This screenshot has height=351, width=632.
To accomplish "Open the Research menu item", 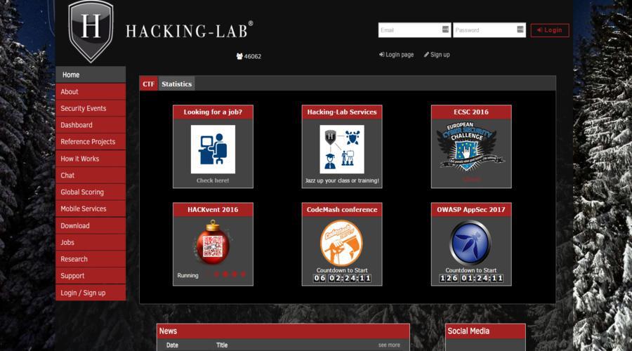I will tap(91, 259).
